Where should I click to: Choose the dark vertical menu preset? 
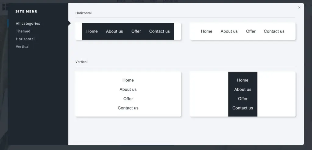pos(243,94)
